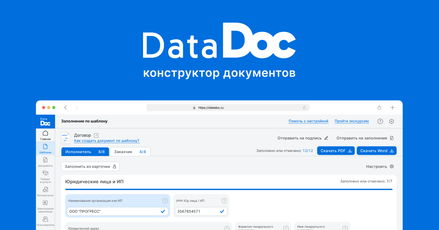Click the blue progress bar under the section title
This screenshot has width=439, height=230.
(229, 189)
